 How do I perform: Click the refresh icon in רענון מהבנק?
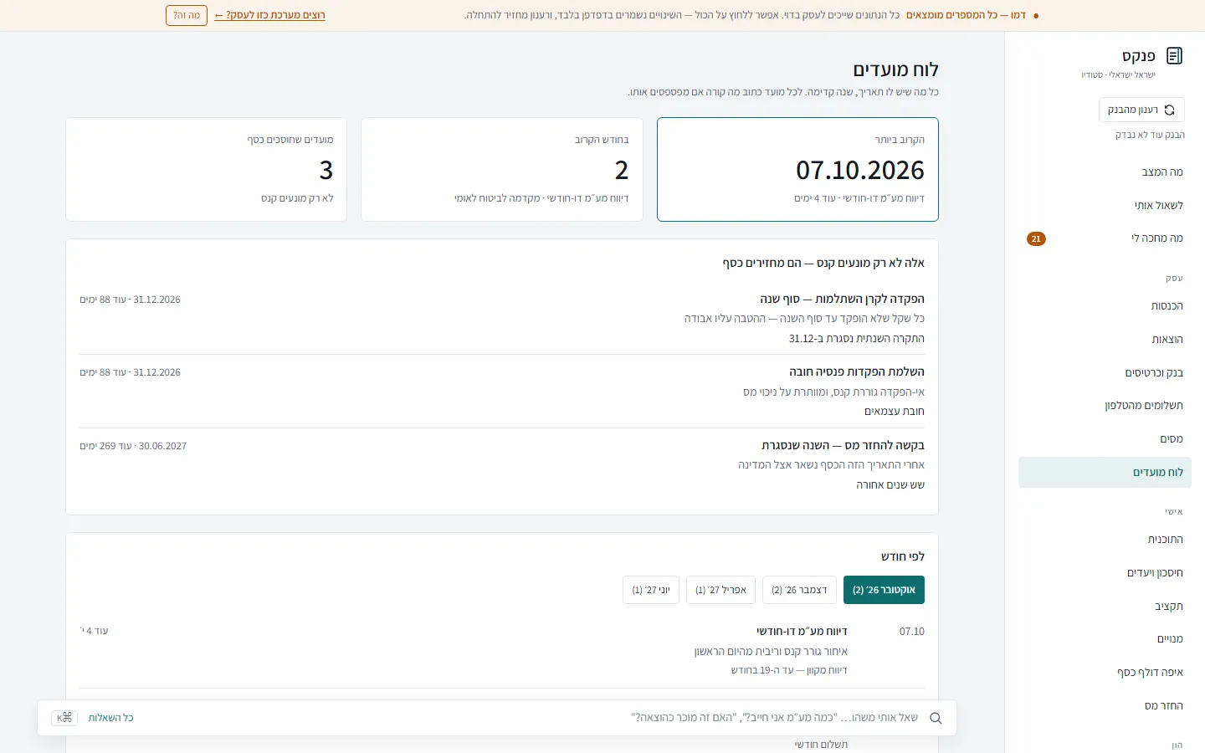[1169, 110]
